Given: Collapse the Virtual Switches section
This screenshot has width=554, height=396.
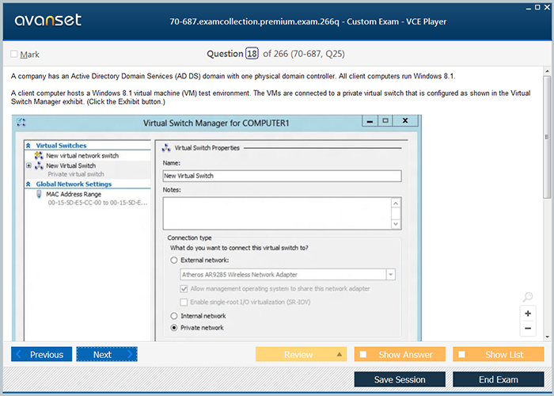Looking at the screenshot, I should pyautogui.click(x=28, y=145).
